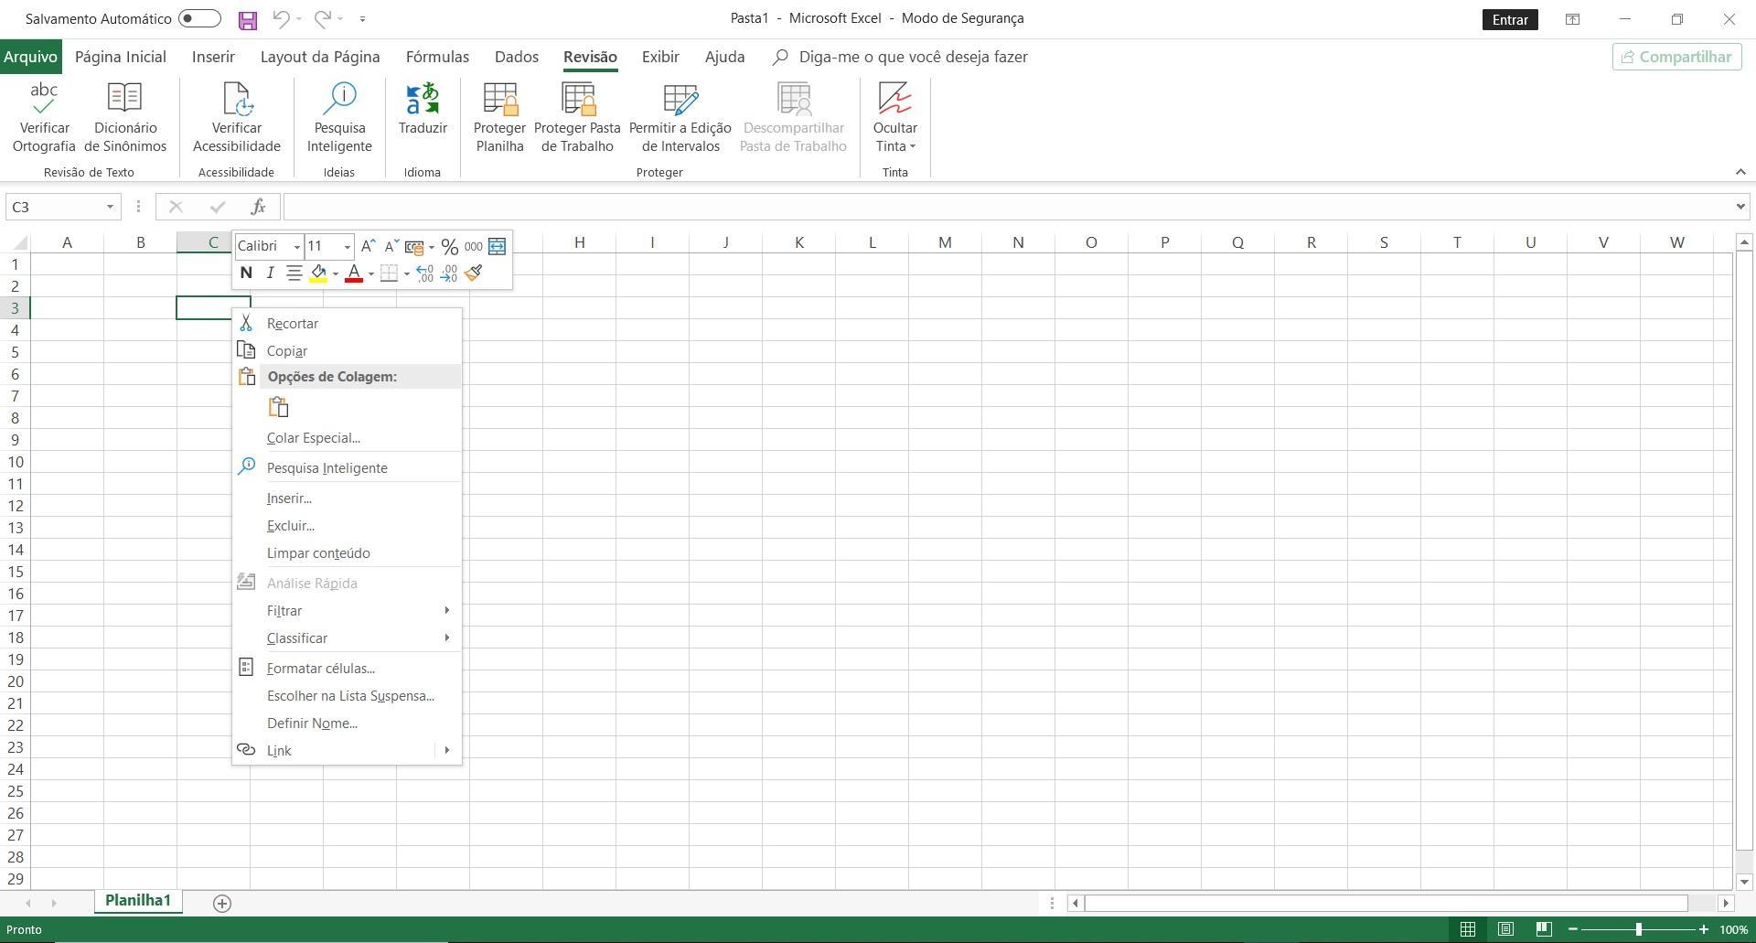Apply percent style from mini toolbar
Image resolution: width=1756 pixels, height=943 pixels.
tap(449, 246)
